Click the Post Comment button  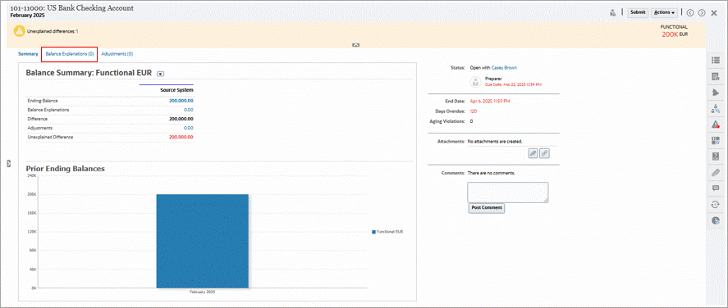pyautogui.click(x=487, y=208)
